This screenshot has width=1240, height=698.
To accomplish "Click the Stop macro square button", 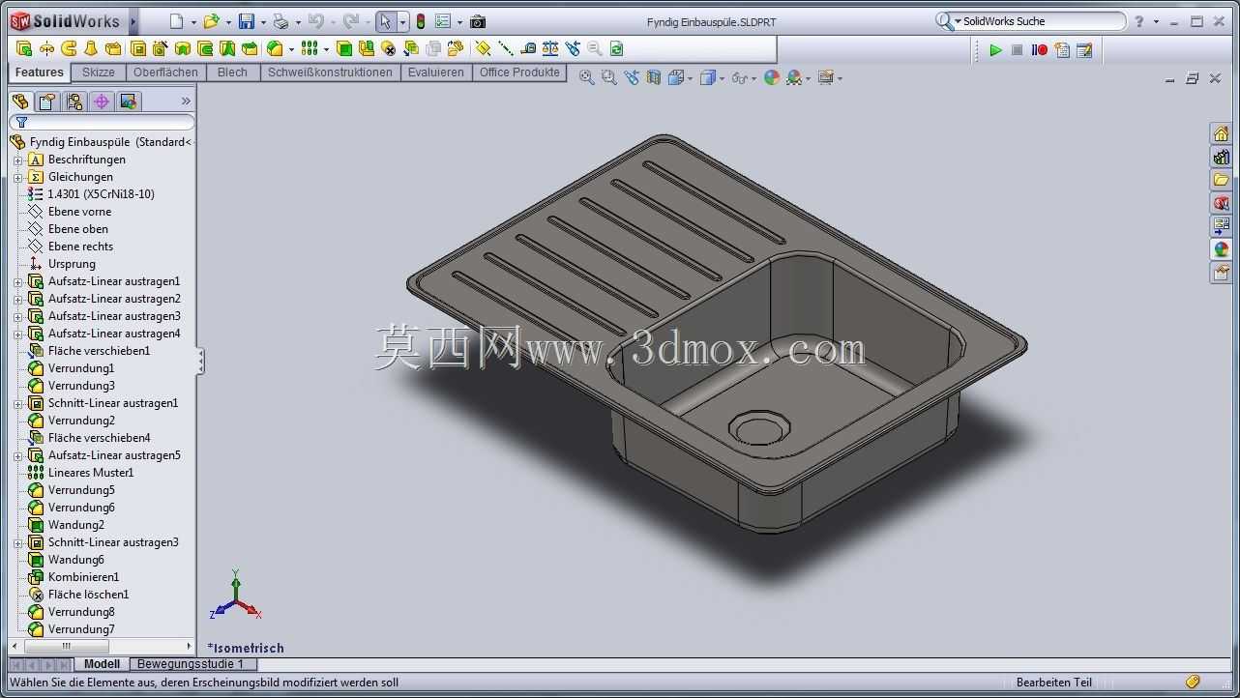I will tap(1018, 49).
